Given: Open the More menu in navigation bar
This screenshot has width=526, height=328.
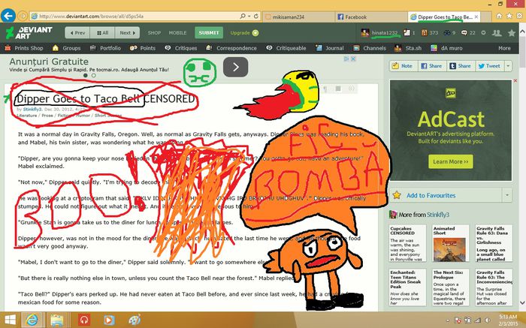Looking at the screenshot, I should pyautogui.click(x=504, y=48).
